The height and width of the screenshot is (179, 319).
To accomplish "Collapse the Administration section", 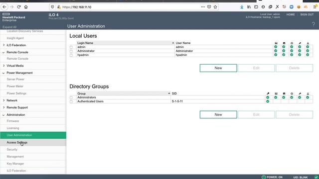I will point(3,115).
